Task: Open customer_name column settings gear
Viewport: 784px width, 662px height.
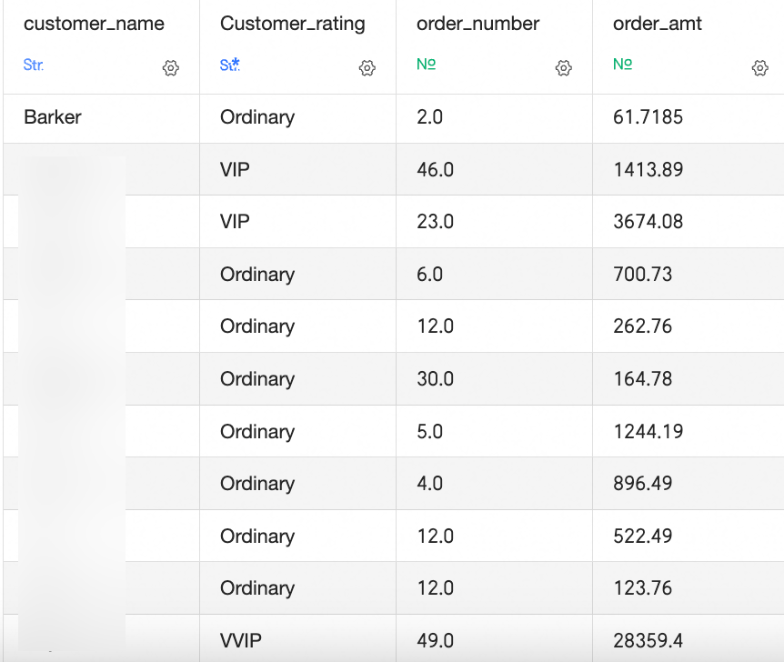Action: coord(170,68)
